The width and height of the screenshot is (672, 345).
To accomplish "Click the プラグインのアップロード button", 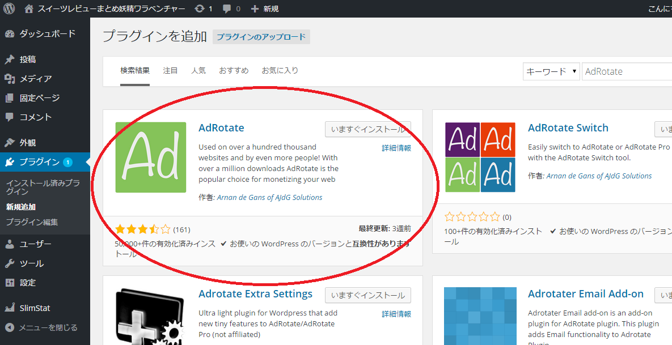I will (x=261, y=37).
